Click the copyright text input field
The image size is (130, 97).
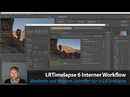[93, 56]
